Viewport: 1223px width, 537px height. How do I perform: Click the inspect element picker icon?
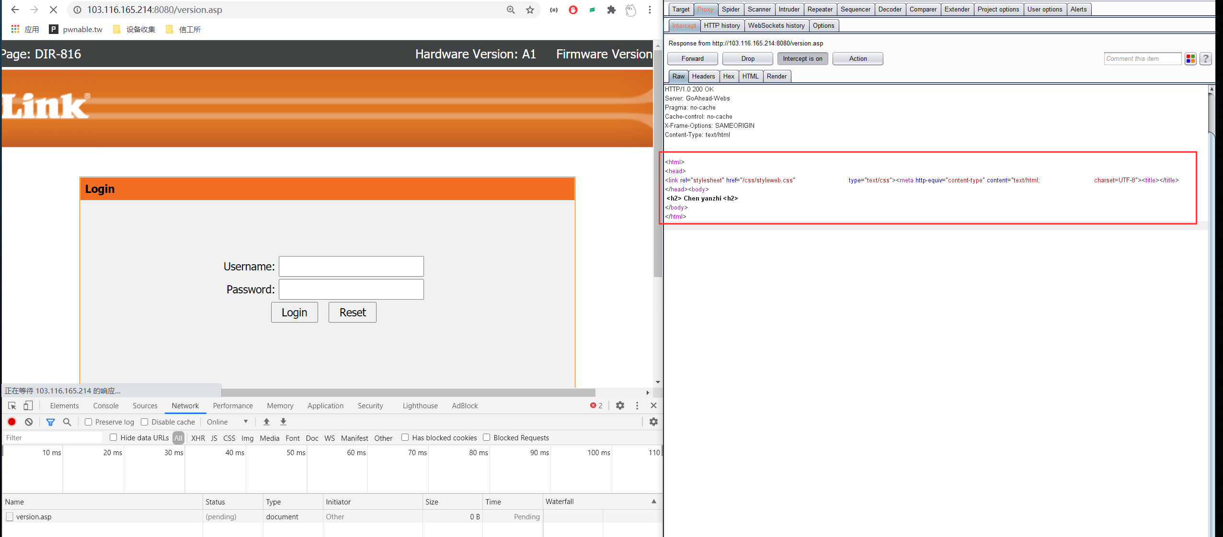(x=12, y=405)
